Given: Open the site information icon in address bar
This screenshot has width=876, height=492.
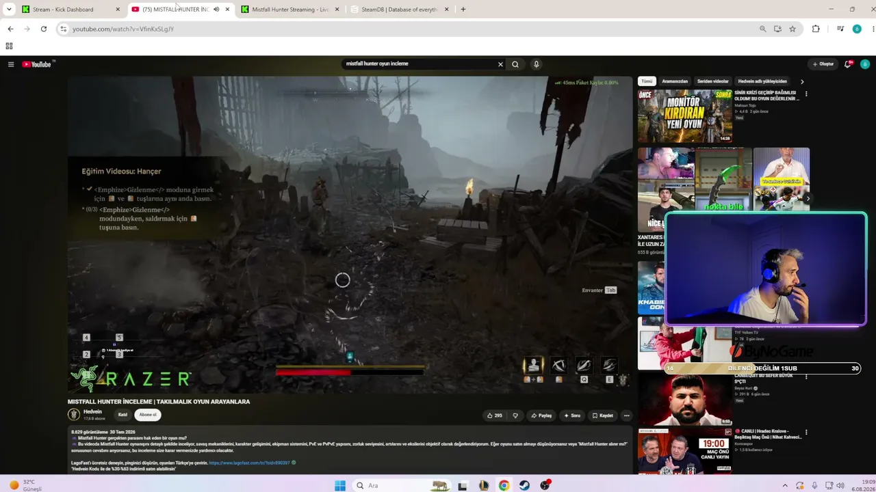Looking at the screenshot, I should point(64,29).
